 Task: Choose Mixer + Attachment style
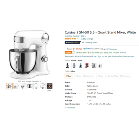[85, 76]
